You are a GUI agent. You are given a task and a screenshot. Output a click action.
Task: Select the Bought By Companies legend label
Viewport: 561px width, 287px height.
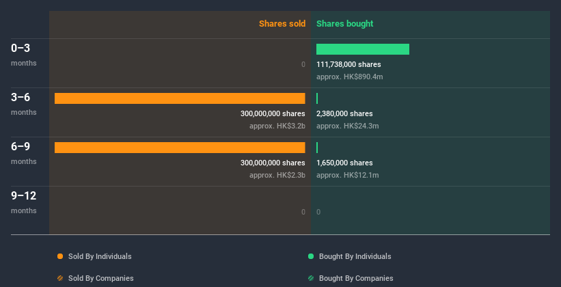pos(356,278)
